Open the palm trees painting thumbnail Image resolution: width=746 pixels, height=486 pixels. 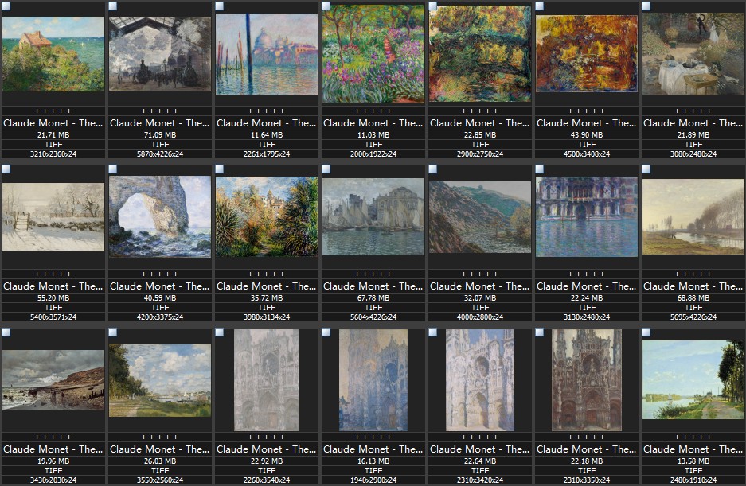pos(267,217)
